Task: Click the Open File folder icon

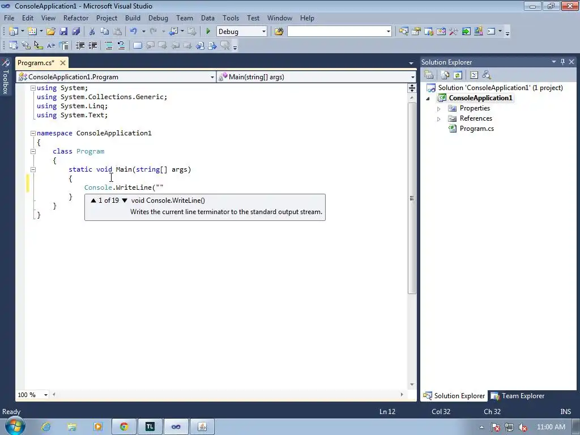Action: 51,32
